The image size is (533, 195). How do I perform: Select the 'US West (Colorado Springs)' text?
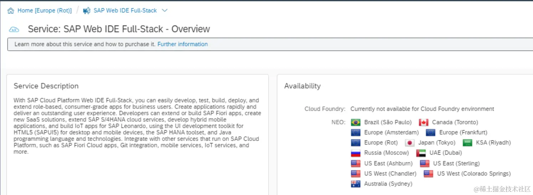[x=474, y=174]
